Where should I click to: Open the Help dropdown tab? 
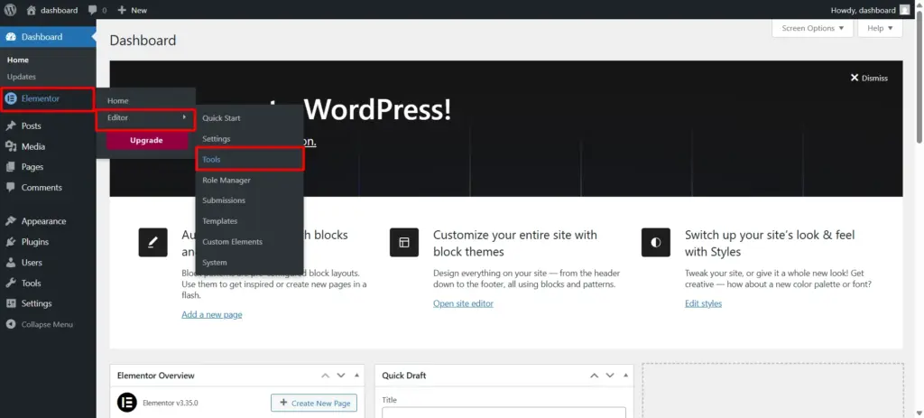[880, 28]
